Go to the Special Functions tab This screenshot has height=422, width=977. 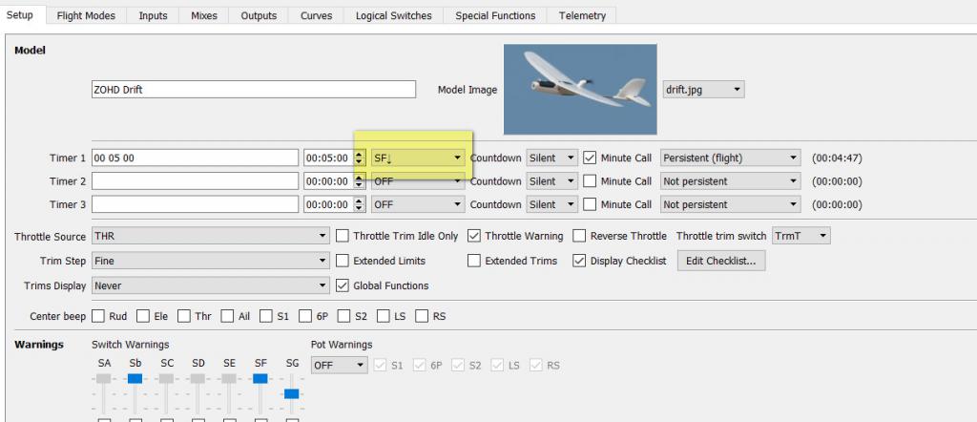click(x=494, y=15)
